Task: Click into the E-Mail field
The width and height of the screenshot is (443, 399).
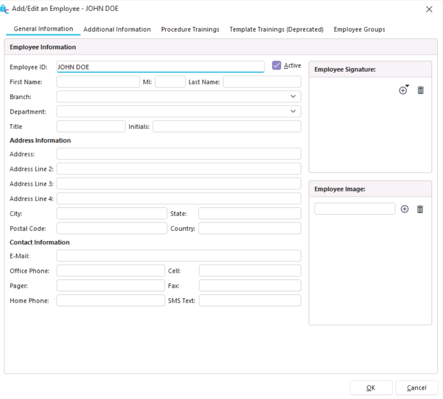Action: 178,256
